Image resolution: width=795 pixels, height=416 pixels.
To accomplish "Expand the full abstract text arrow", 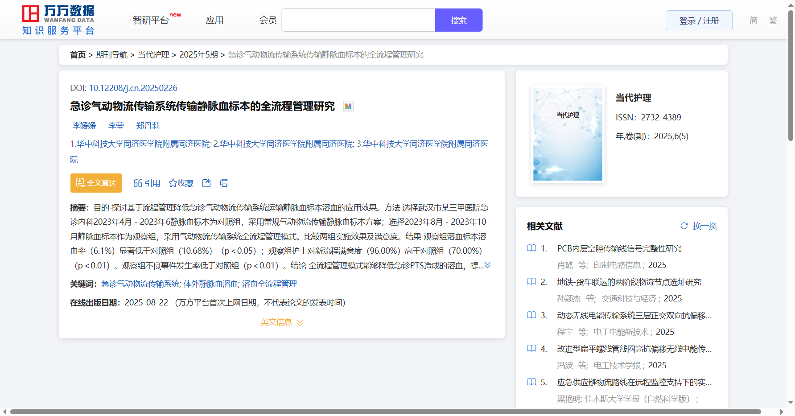I will (488, 265).
